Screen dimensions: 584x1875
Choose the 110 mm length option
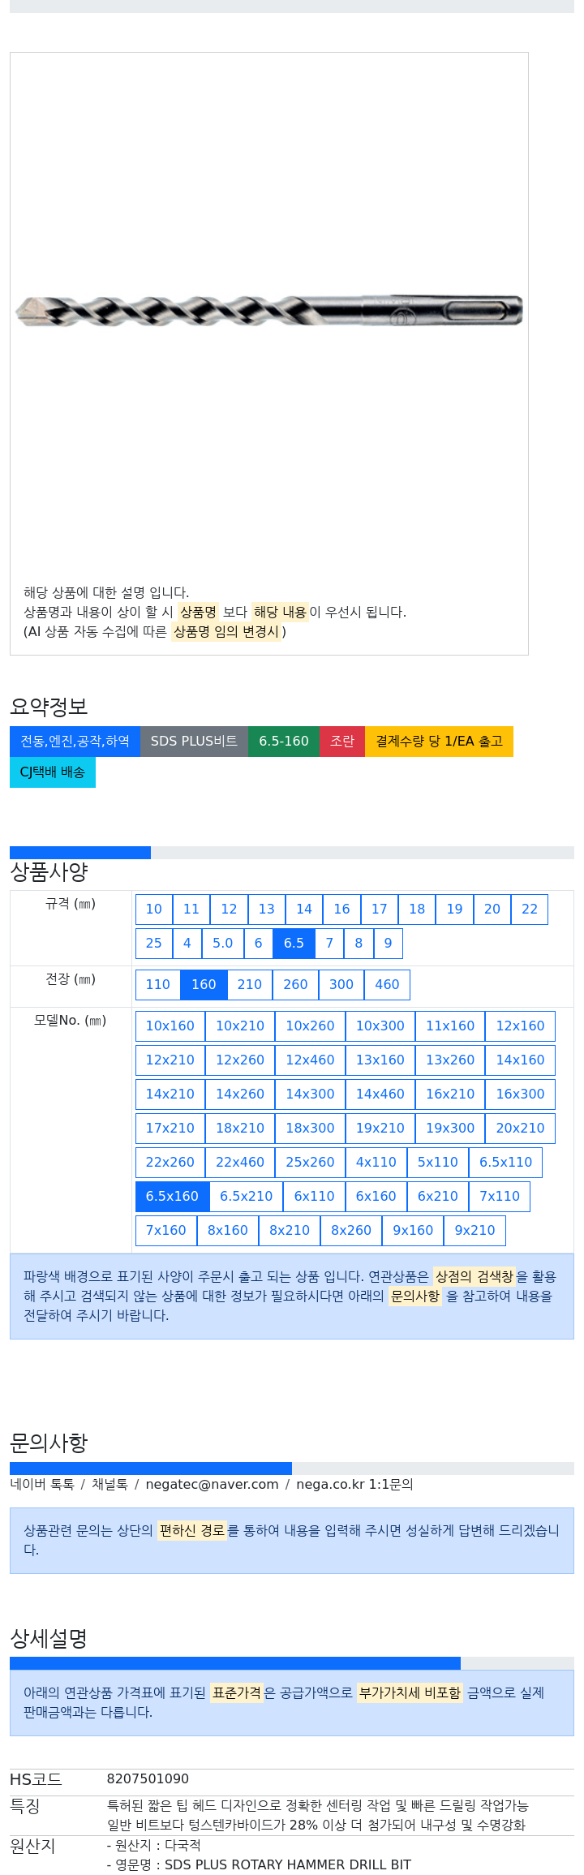point(157,984)
